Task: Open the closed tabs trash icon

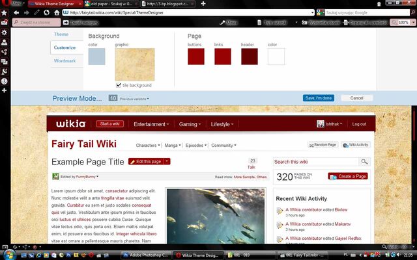Action: pyautogui.click(x=379, y=4)
